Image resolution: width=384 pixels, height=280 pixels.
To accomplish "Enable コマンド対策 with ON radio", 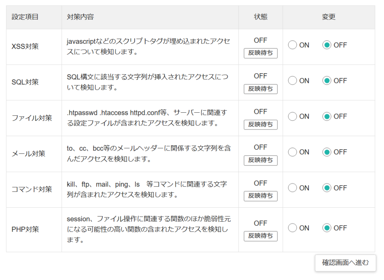I will coord(292,188).
